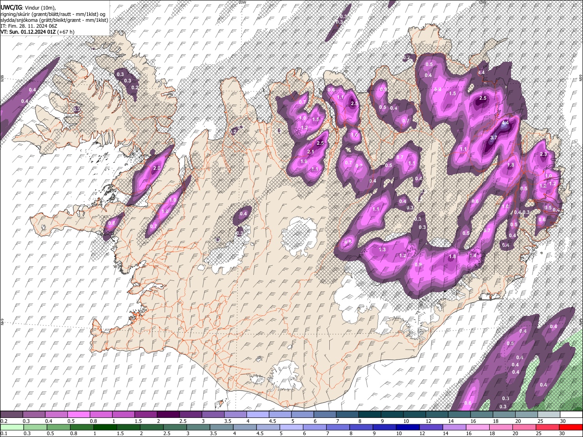Pick the bottom-row blue swatch between 10 and 12

click(x=407, y=427)
